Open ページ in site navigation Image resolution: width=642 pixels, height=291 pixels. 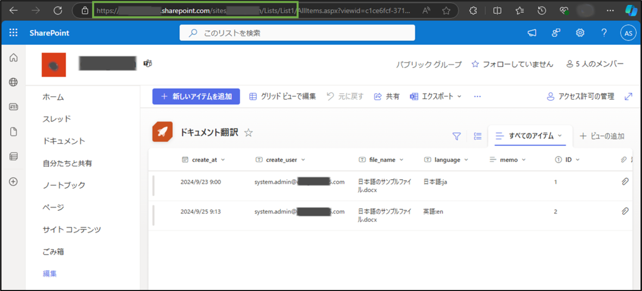[53, 207]
